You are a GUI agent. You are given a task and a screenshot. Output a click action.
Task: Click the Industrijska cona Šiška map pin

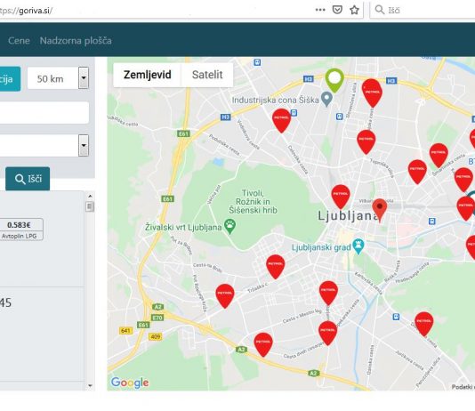(326, 100)
